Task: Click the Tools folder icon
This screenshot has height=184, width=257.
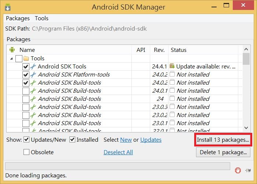Action: (26, 59)
